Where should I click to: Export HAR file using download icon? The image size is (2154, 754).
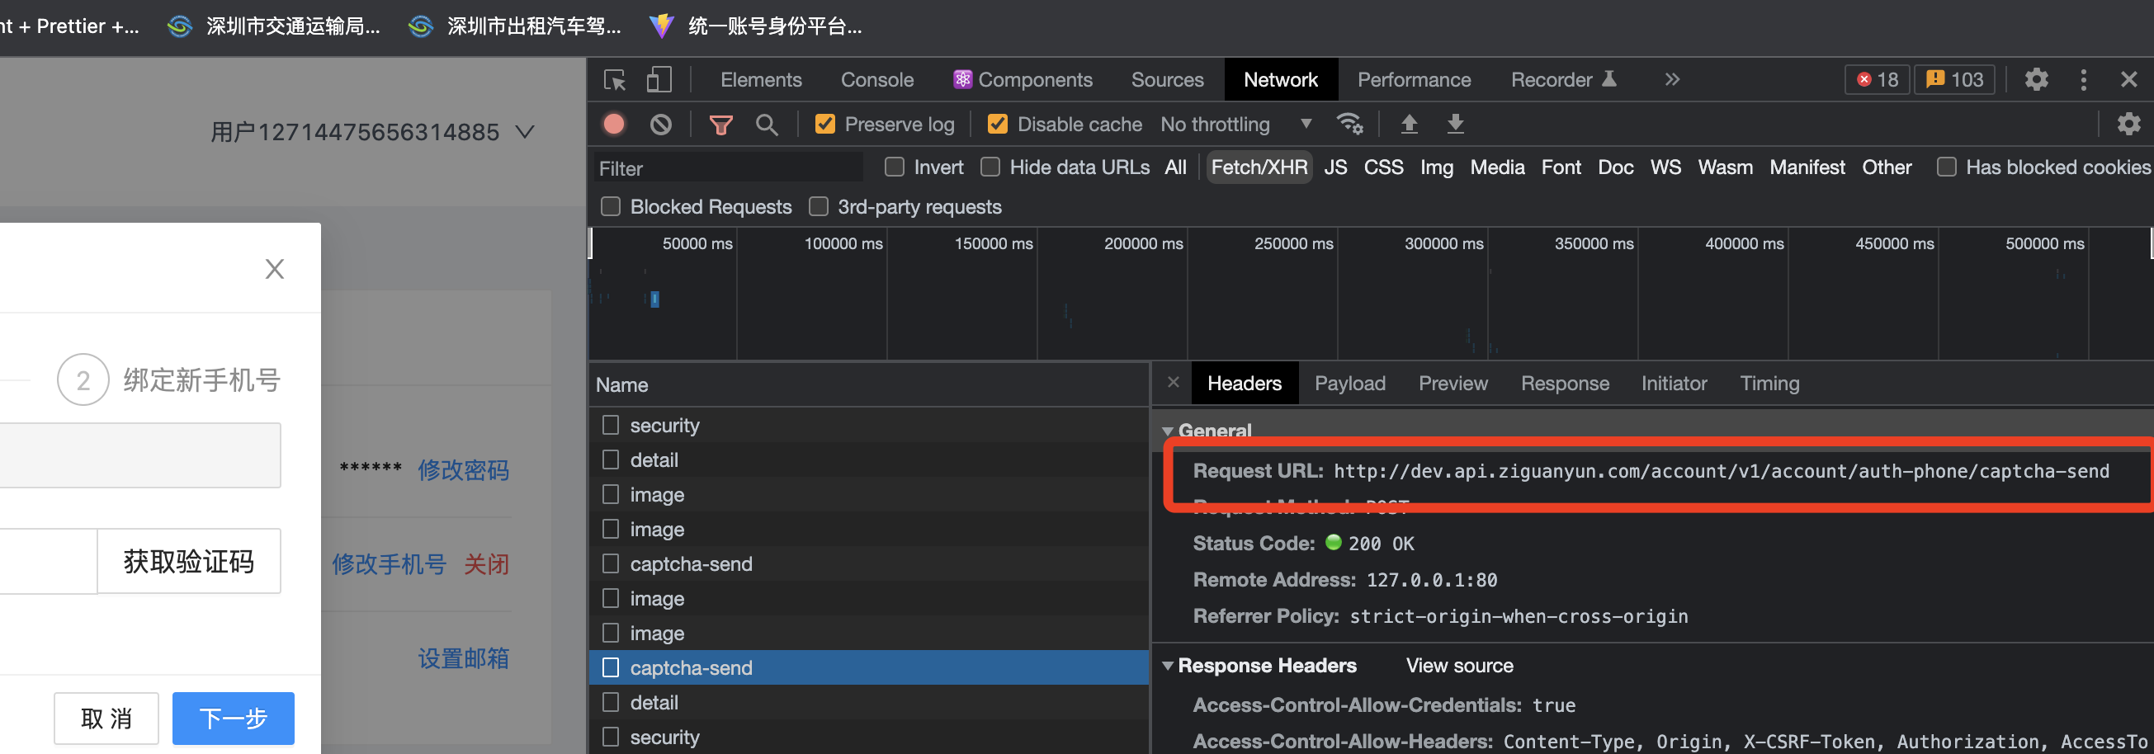pos(1456,124)
